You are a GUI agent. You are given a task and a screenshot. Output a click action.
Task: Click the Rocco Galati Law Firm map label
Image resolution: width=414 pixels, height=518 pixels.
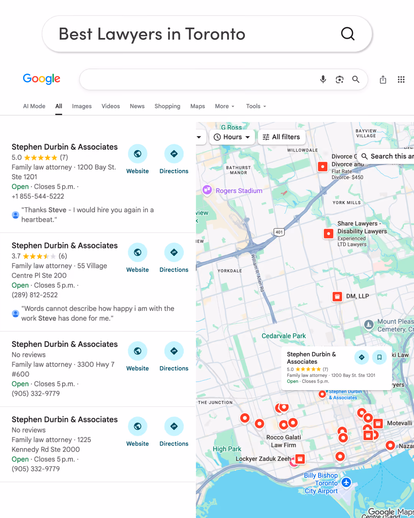coord(284,441)
